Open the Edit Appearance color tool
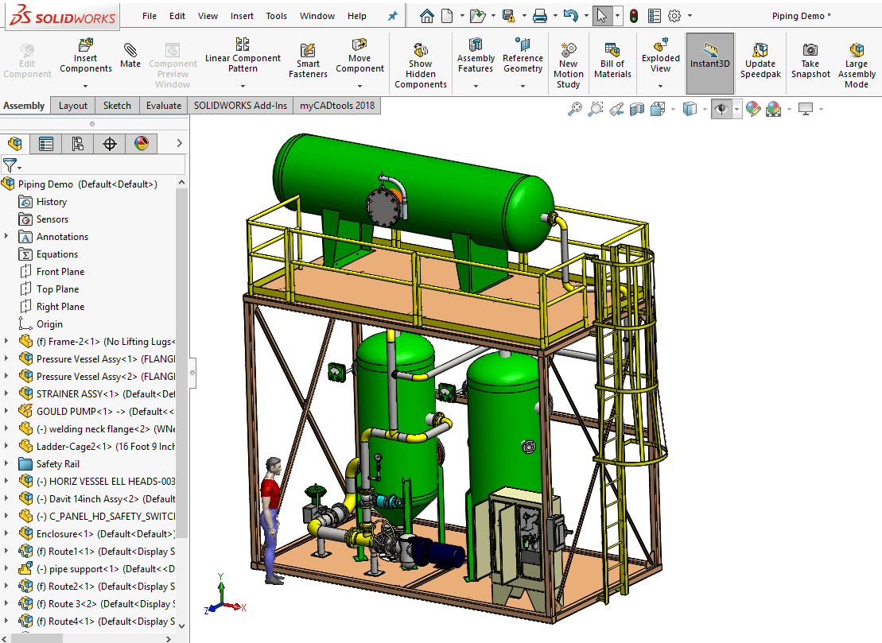Viewport: 882px width, 643px height. [752, 109]
